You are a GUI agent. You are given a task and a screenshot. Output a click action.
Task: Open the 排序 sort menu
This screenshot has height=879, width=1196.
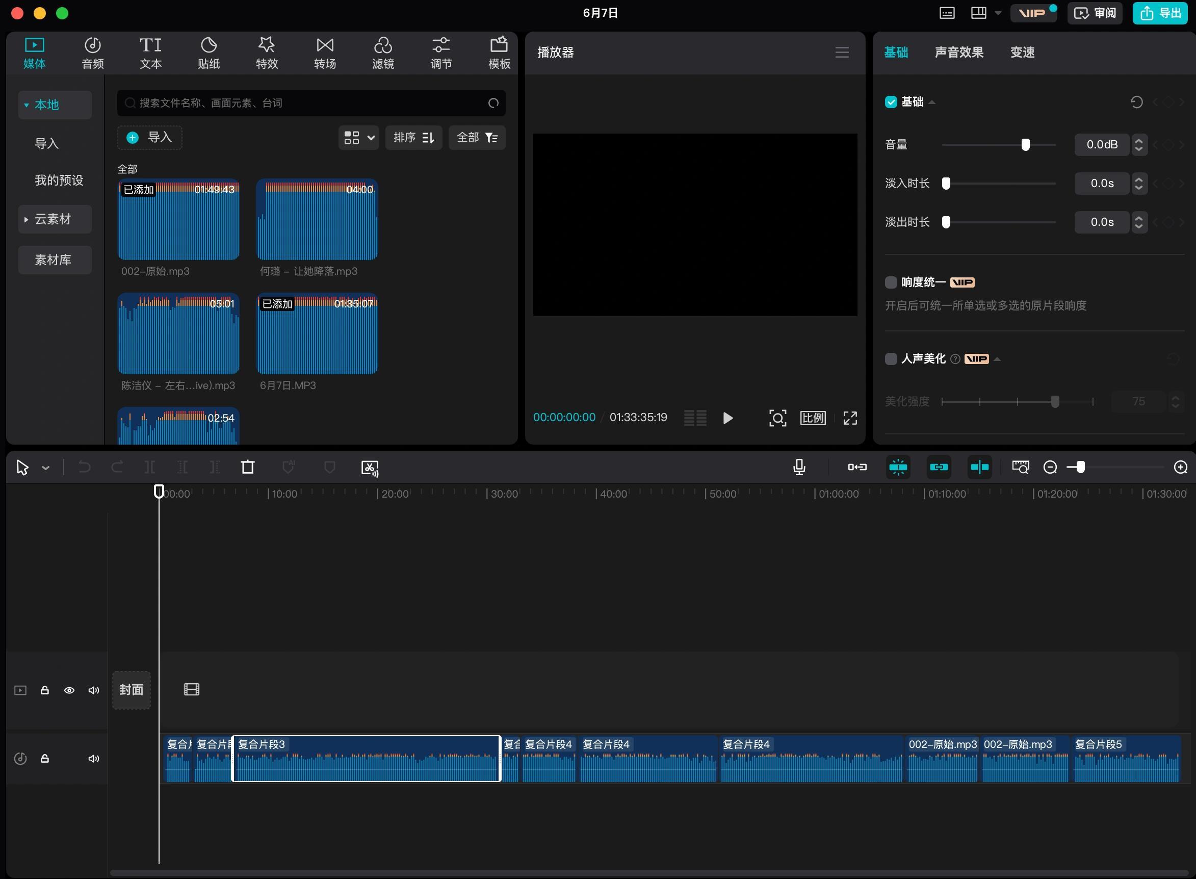point(413,138)
